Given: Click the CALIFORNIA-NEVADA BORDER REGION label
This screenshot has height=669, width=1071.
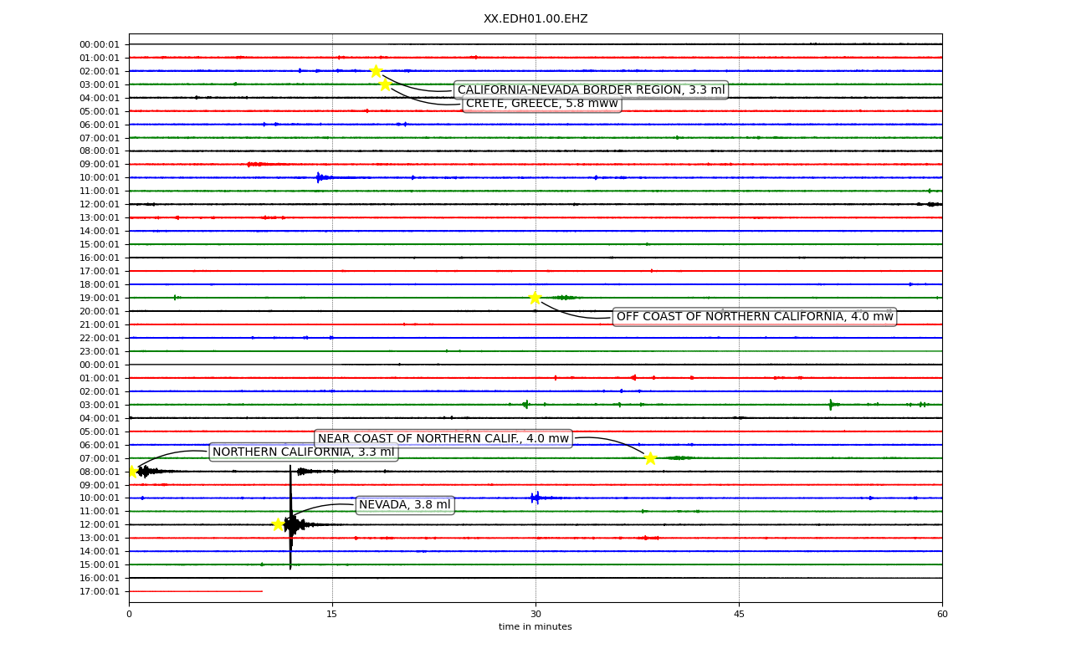Looking at the screenshot, I should [x=591, y=89].
